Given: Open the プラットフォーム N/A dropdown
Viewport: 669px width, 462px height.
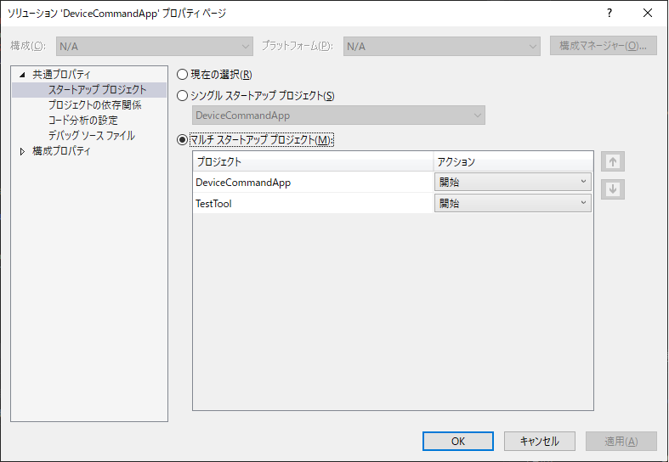Looking at the screenshot, I should click(x=441, y=46).
